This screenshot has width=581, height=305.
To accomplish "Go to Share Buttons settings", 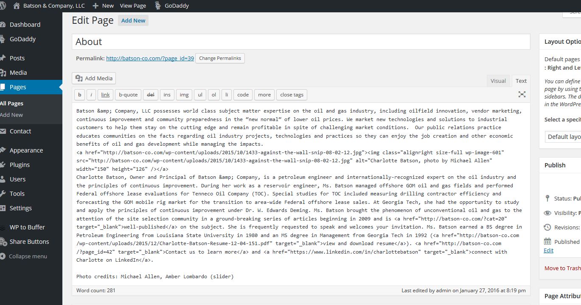I will coord(29,242).
